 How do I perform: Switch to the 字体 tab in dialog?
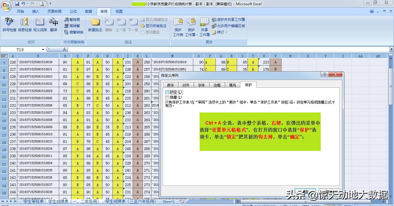(201, 85)
